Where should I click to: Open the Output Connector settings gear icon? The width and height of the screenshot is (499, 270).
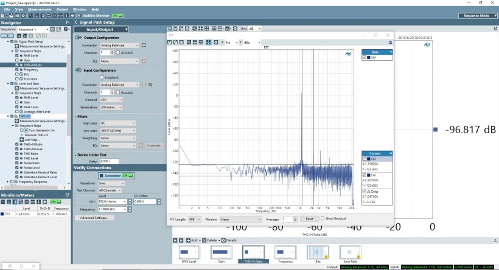[144, 45]
